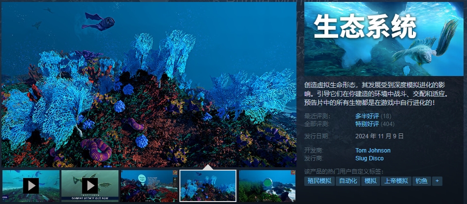This screenshot has width=467, height=204.
Task: Click the recent review count (18)
Action: tap(386, 116)
